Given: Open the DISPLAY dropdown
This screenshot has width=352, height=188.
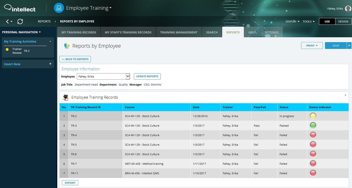Looking at the screenshot, I should [292, 21].
